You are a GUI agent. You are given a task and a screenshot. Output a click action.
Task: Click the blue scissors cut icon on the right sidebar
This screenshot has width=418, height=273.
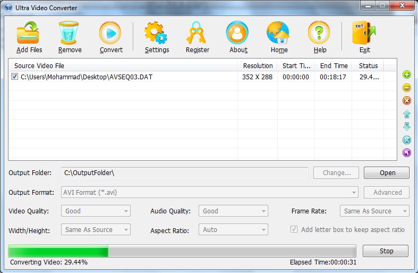pos(406,139)
